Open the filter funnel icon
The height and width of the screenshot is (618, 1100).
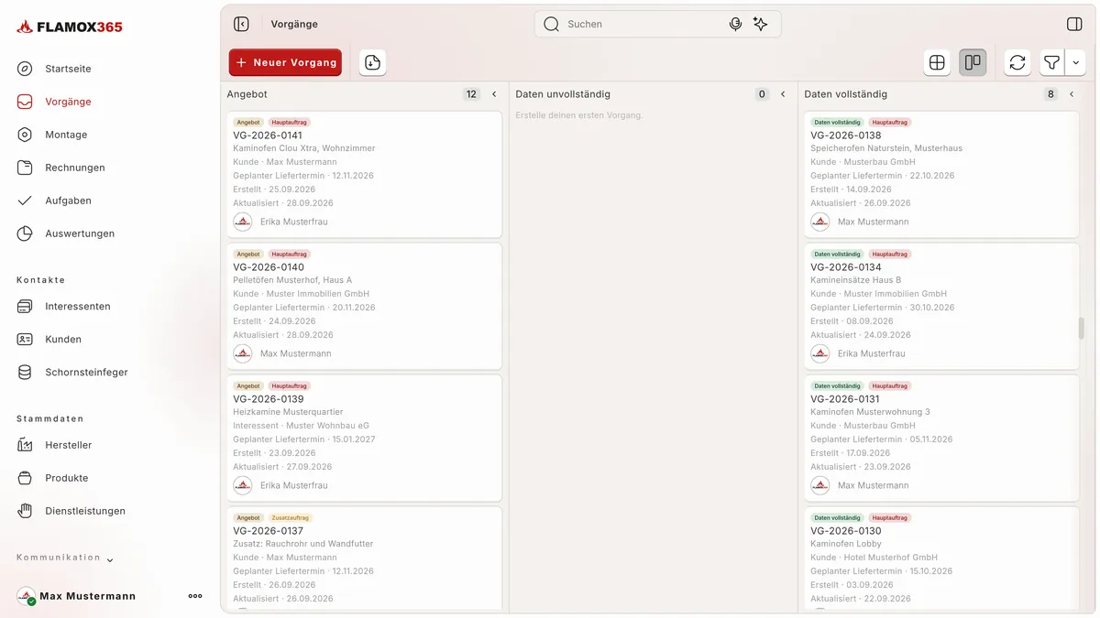[1052, 62]
